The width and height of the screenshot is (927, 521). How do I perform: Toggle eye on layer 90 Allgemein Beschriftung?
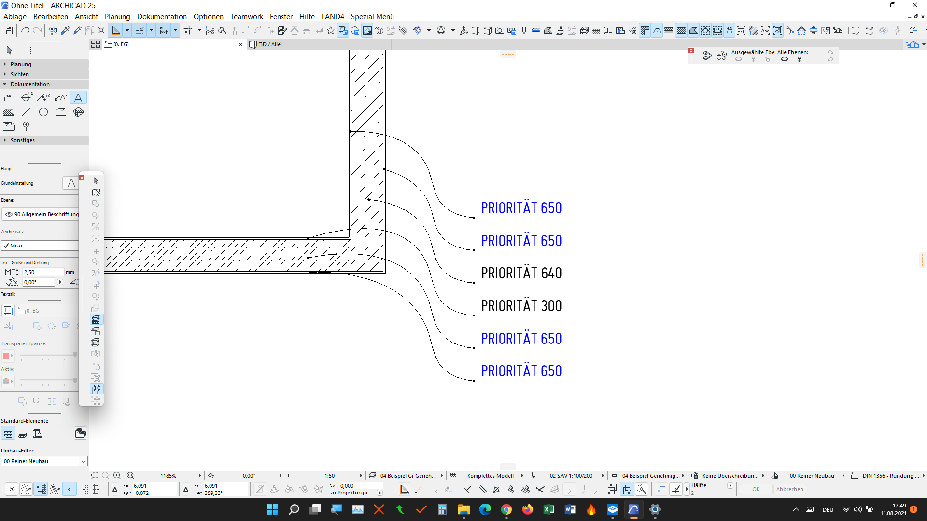pyautogui.click(x=9, y=214)
